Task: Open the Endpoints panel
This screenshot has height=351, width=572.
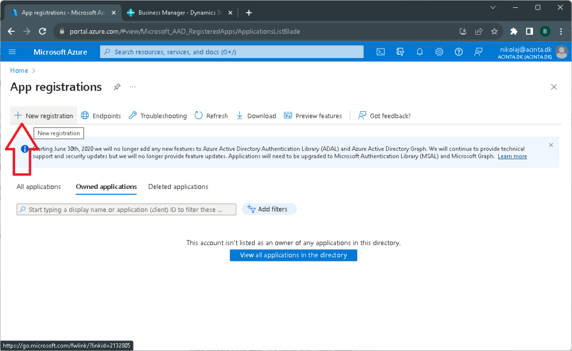Action: click(101, 116)
